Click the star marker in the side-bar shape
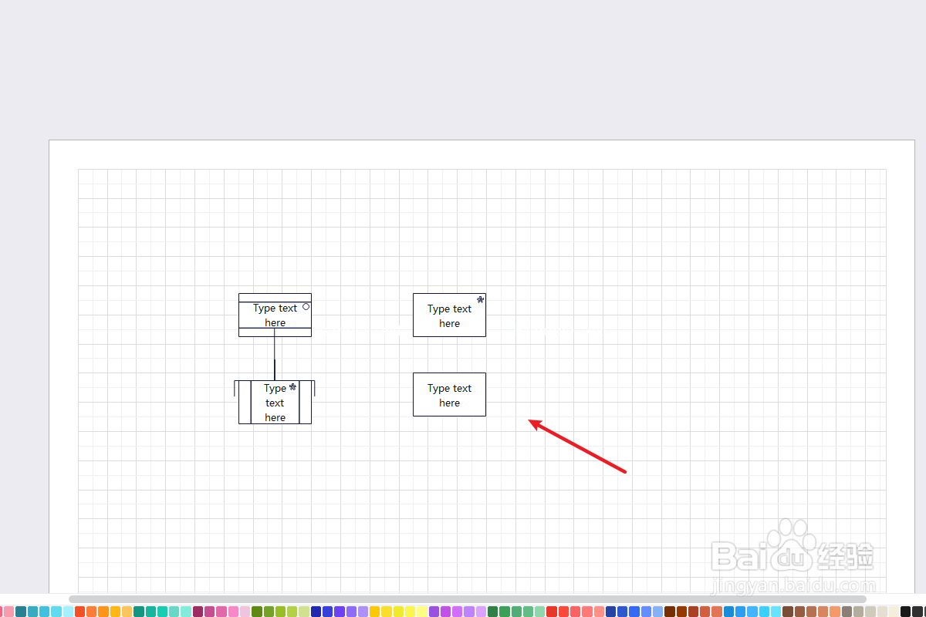This screenshot has width=926, height=617. (x=292, y=387)
